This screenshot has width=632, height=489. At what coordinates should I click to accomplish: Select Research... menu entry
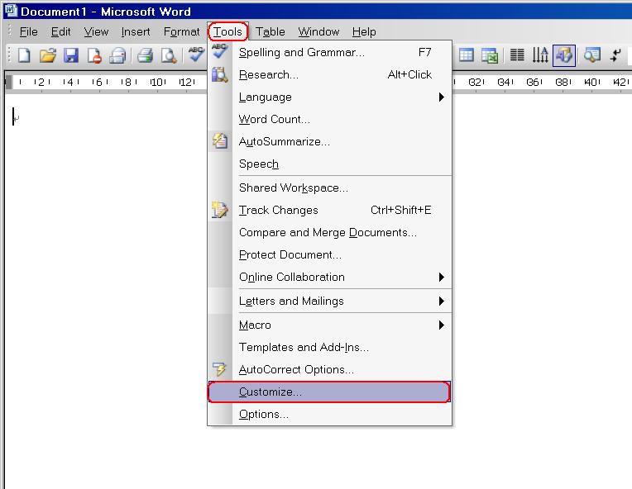(x=330, y=75)
